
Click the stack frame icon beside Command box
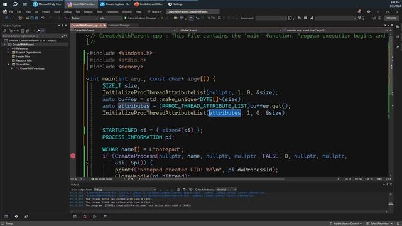click(290, 18)
